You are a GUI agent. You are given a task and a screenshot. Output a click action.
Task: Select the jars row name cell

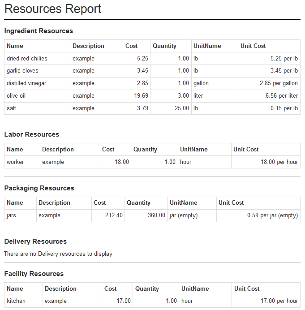(12, 215)
